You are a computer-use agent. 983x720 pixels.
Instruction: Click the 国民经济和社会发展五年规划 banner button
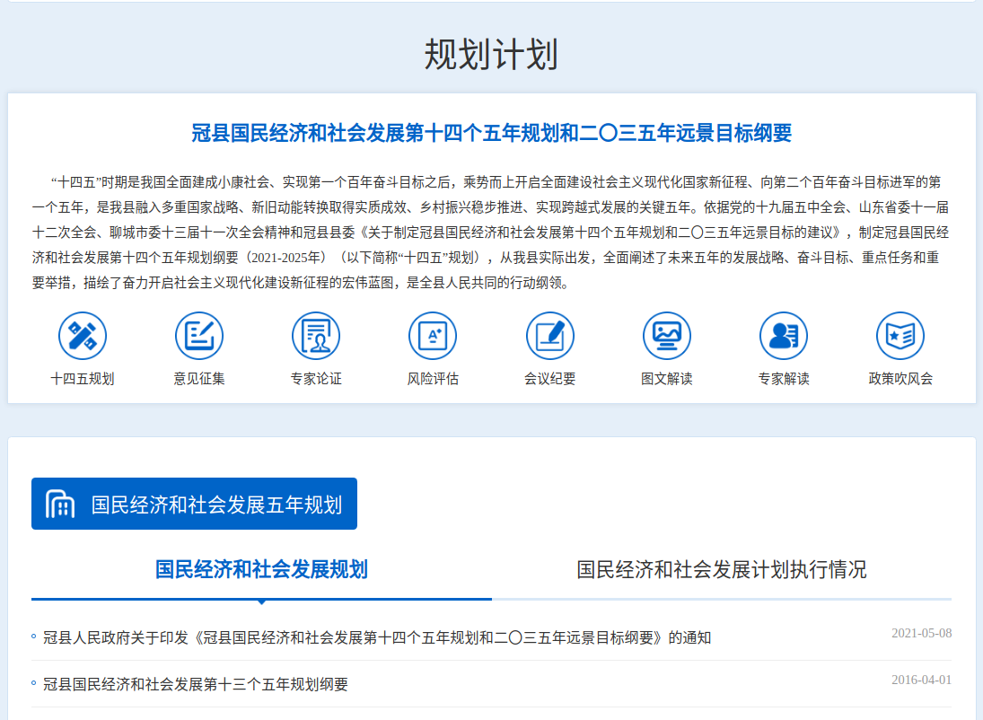coord(194,504)
